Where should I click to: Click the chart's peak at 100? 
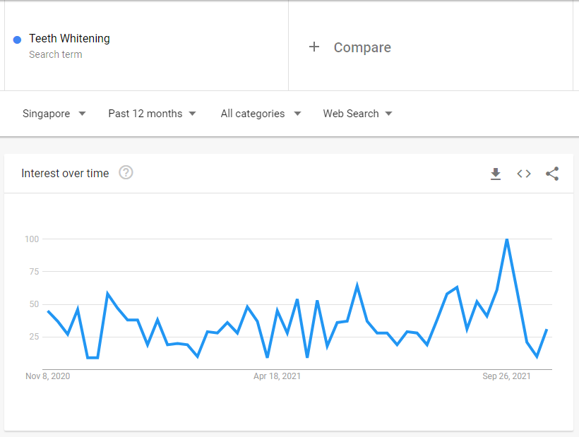coord(507,240)
